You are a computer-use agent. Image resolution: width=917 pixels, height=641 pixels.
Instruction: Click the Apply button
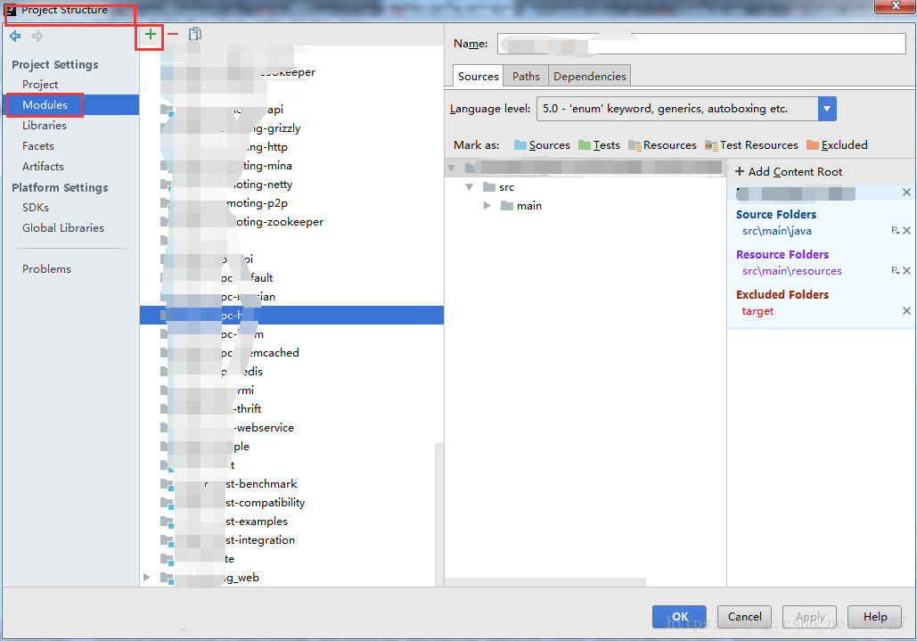[810, 616]
